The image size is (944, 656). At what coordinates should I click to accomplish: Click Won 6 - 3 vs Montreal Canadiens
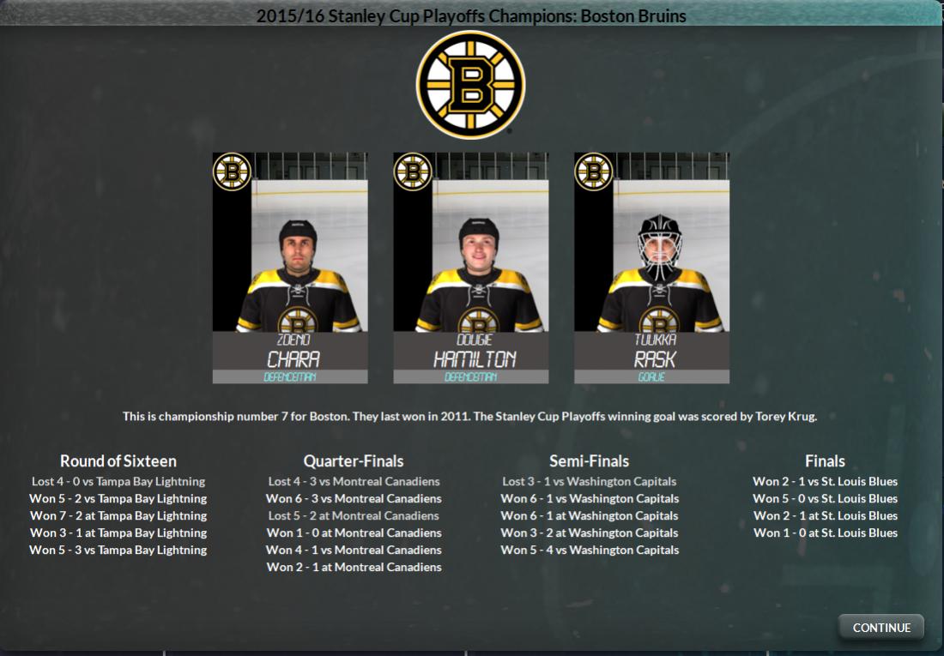pyautogui.click(x=354, y=498)
